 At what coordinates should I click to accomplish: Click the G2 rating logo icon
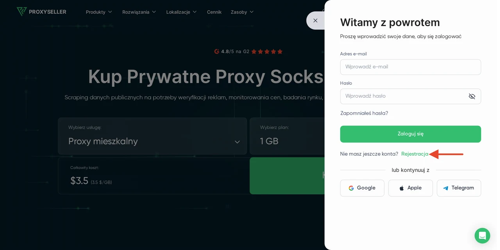pos(217,52)
